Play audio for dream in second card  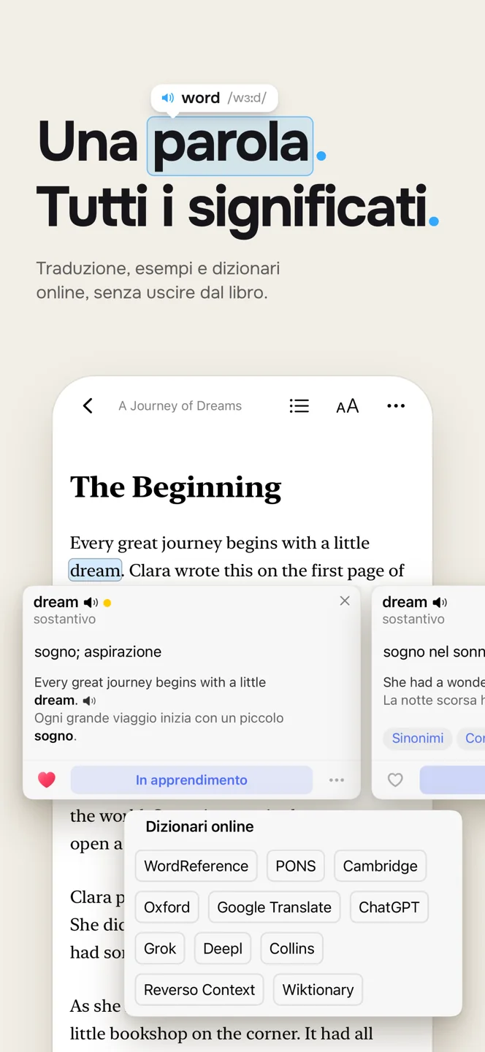click(439, 603)
